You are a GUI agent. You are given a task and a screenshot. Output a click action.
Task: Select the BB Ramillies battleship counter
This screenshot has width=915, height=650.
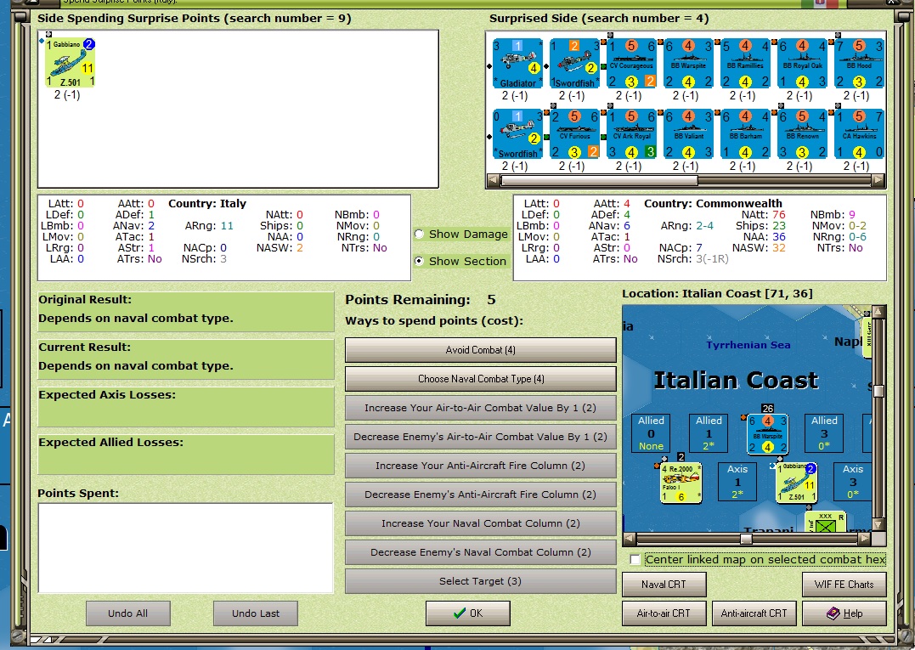(745, 63)
